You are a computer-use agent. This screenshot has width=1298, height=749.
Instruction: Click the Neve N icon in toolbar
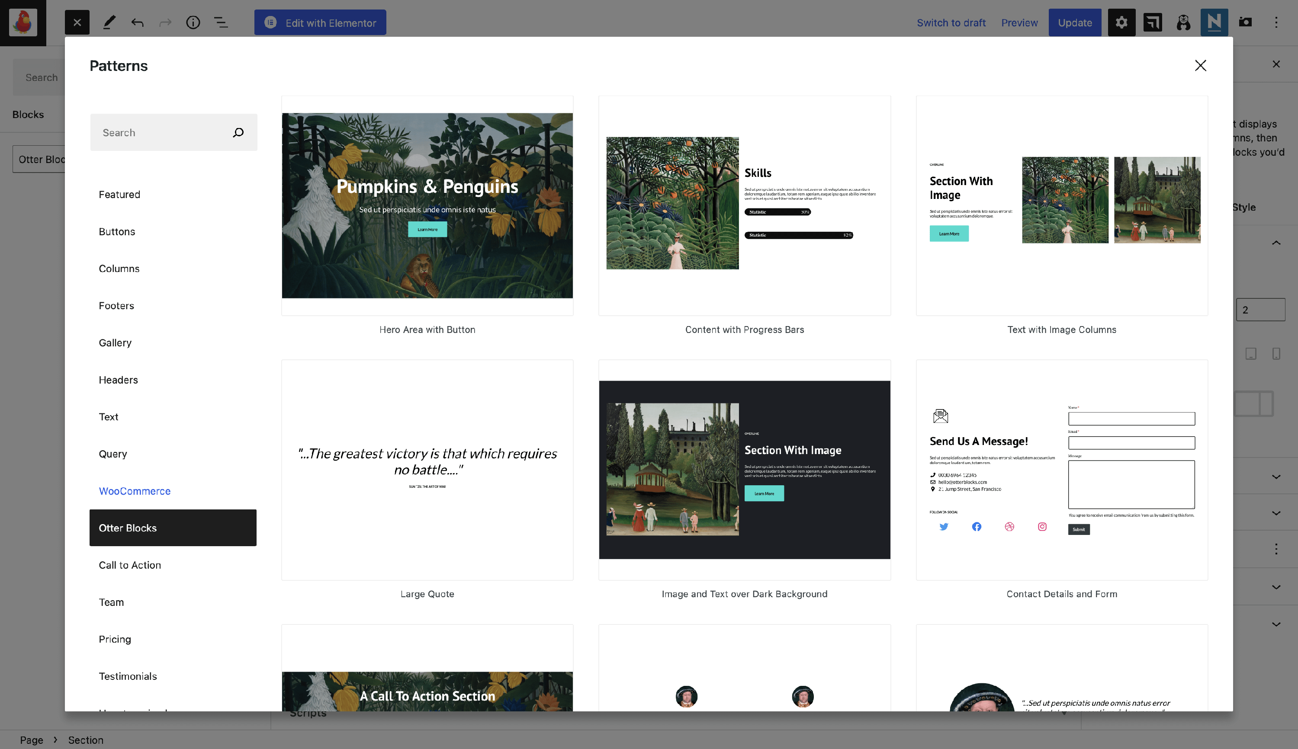(1214, 22)
